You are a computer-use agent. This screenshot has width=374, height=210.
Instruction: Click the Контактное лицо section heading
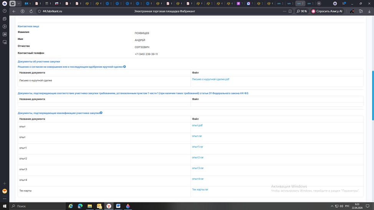28,26
